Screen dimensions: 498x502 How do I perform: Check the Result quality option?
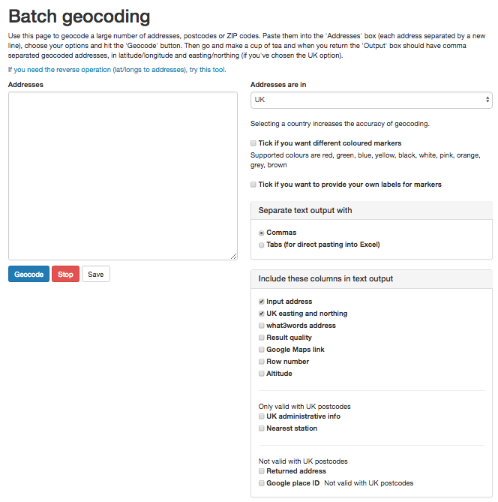(x=262, y=338)
